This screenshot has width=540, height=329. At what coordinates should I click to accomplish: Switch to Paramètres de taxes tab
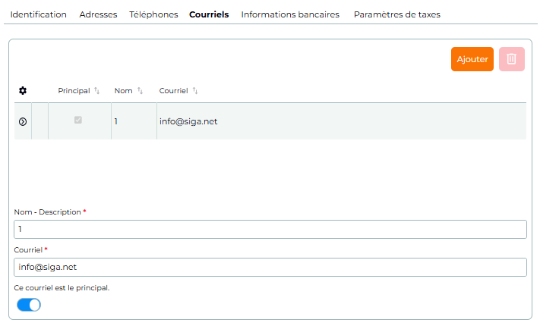(x=397, y=14)
